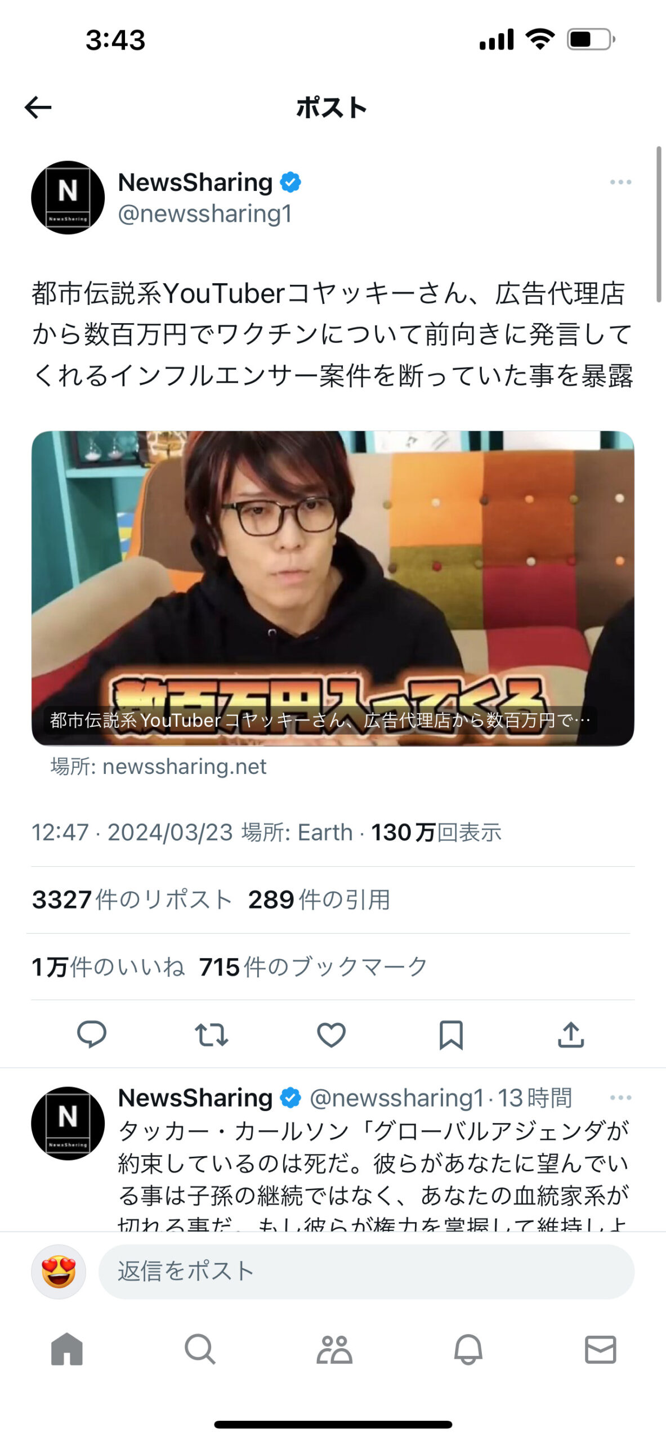Screen dimensions: 666x1441
Task: Open the Notifications bell icon
Action: point(468,1349)
